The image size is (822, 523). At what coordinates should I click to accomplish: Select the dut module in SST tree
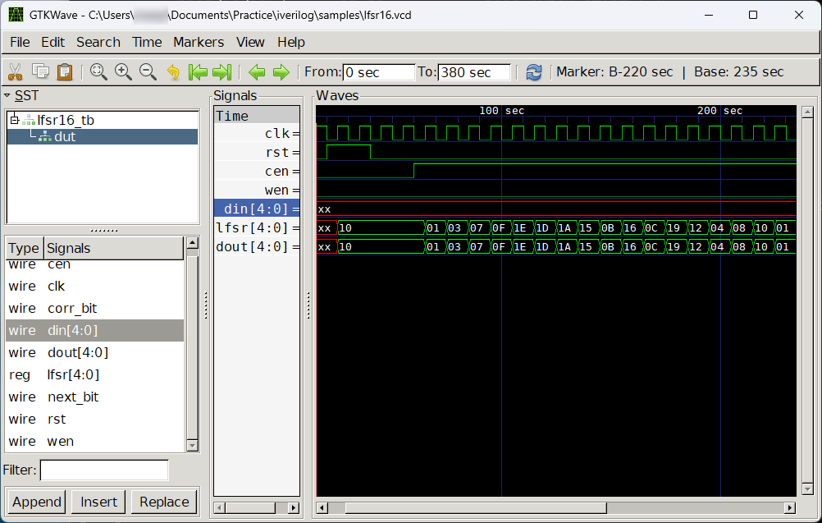(x=65, y=136)
